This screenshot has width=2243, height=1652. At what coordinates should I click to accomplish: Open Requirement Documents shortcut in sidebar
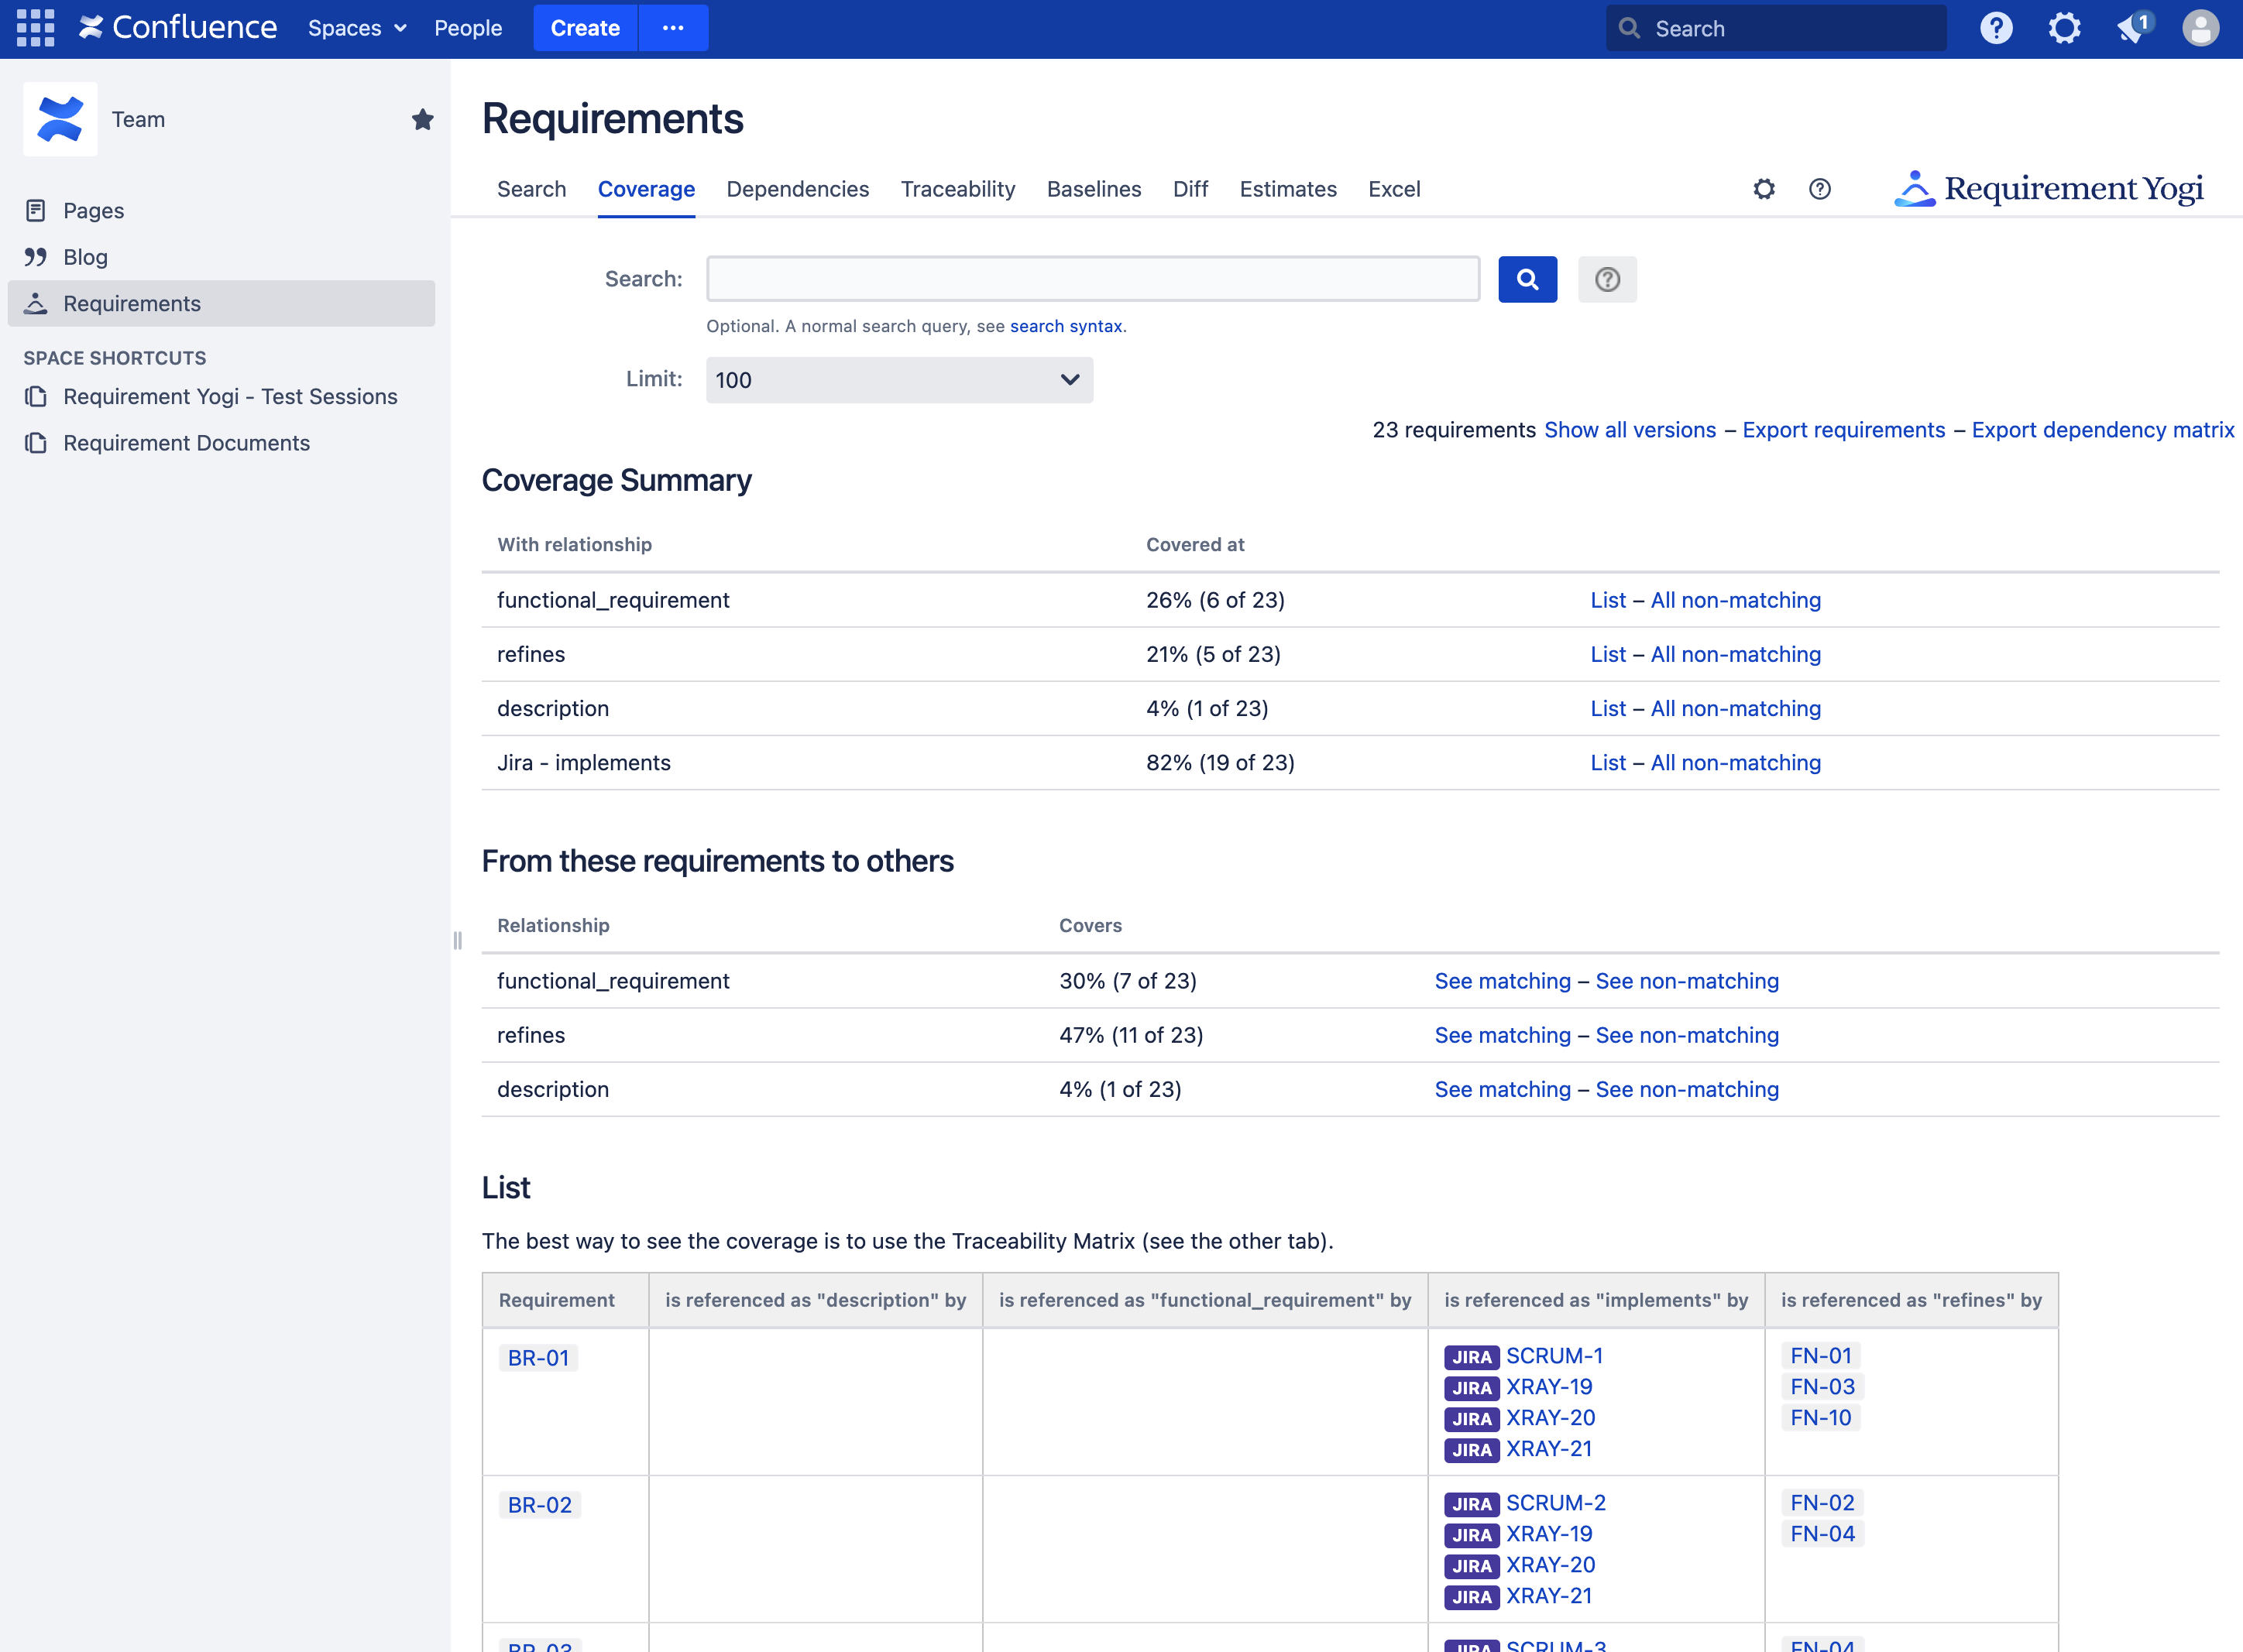tap(186, 443)
